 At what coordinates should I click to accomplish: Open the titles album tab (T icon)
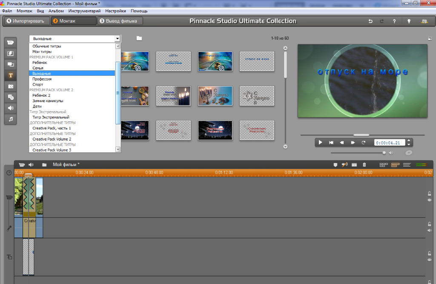coord(11,75)
